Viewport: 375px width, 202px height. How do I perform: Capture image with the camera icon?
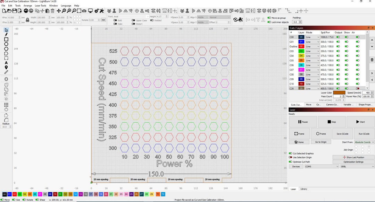click(x=84, y=11)
